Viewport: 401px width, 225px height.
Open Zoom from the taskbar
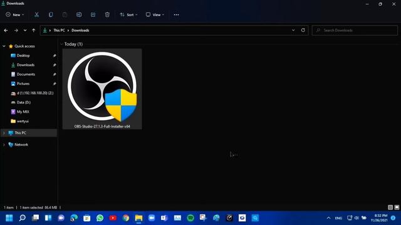point(152,218)
